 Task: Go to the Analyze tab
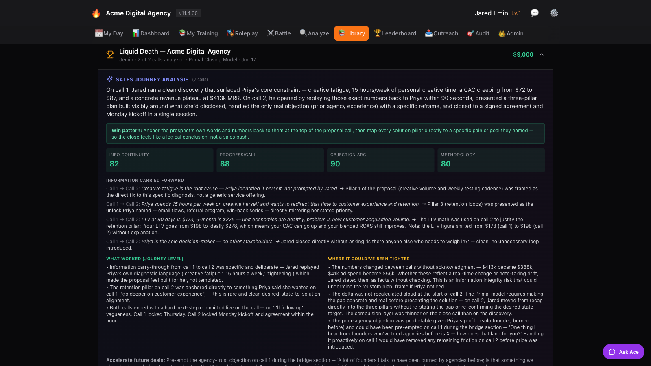315,33
